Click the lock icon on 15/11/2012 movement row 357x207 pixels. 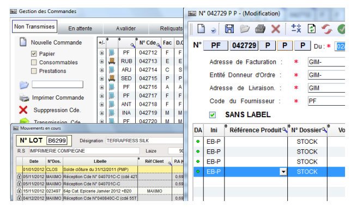19,191
